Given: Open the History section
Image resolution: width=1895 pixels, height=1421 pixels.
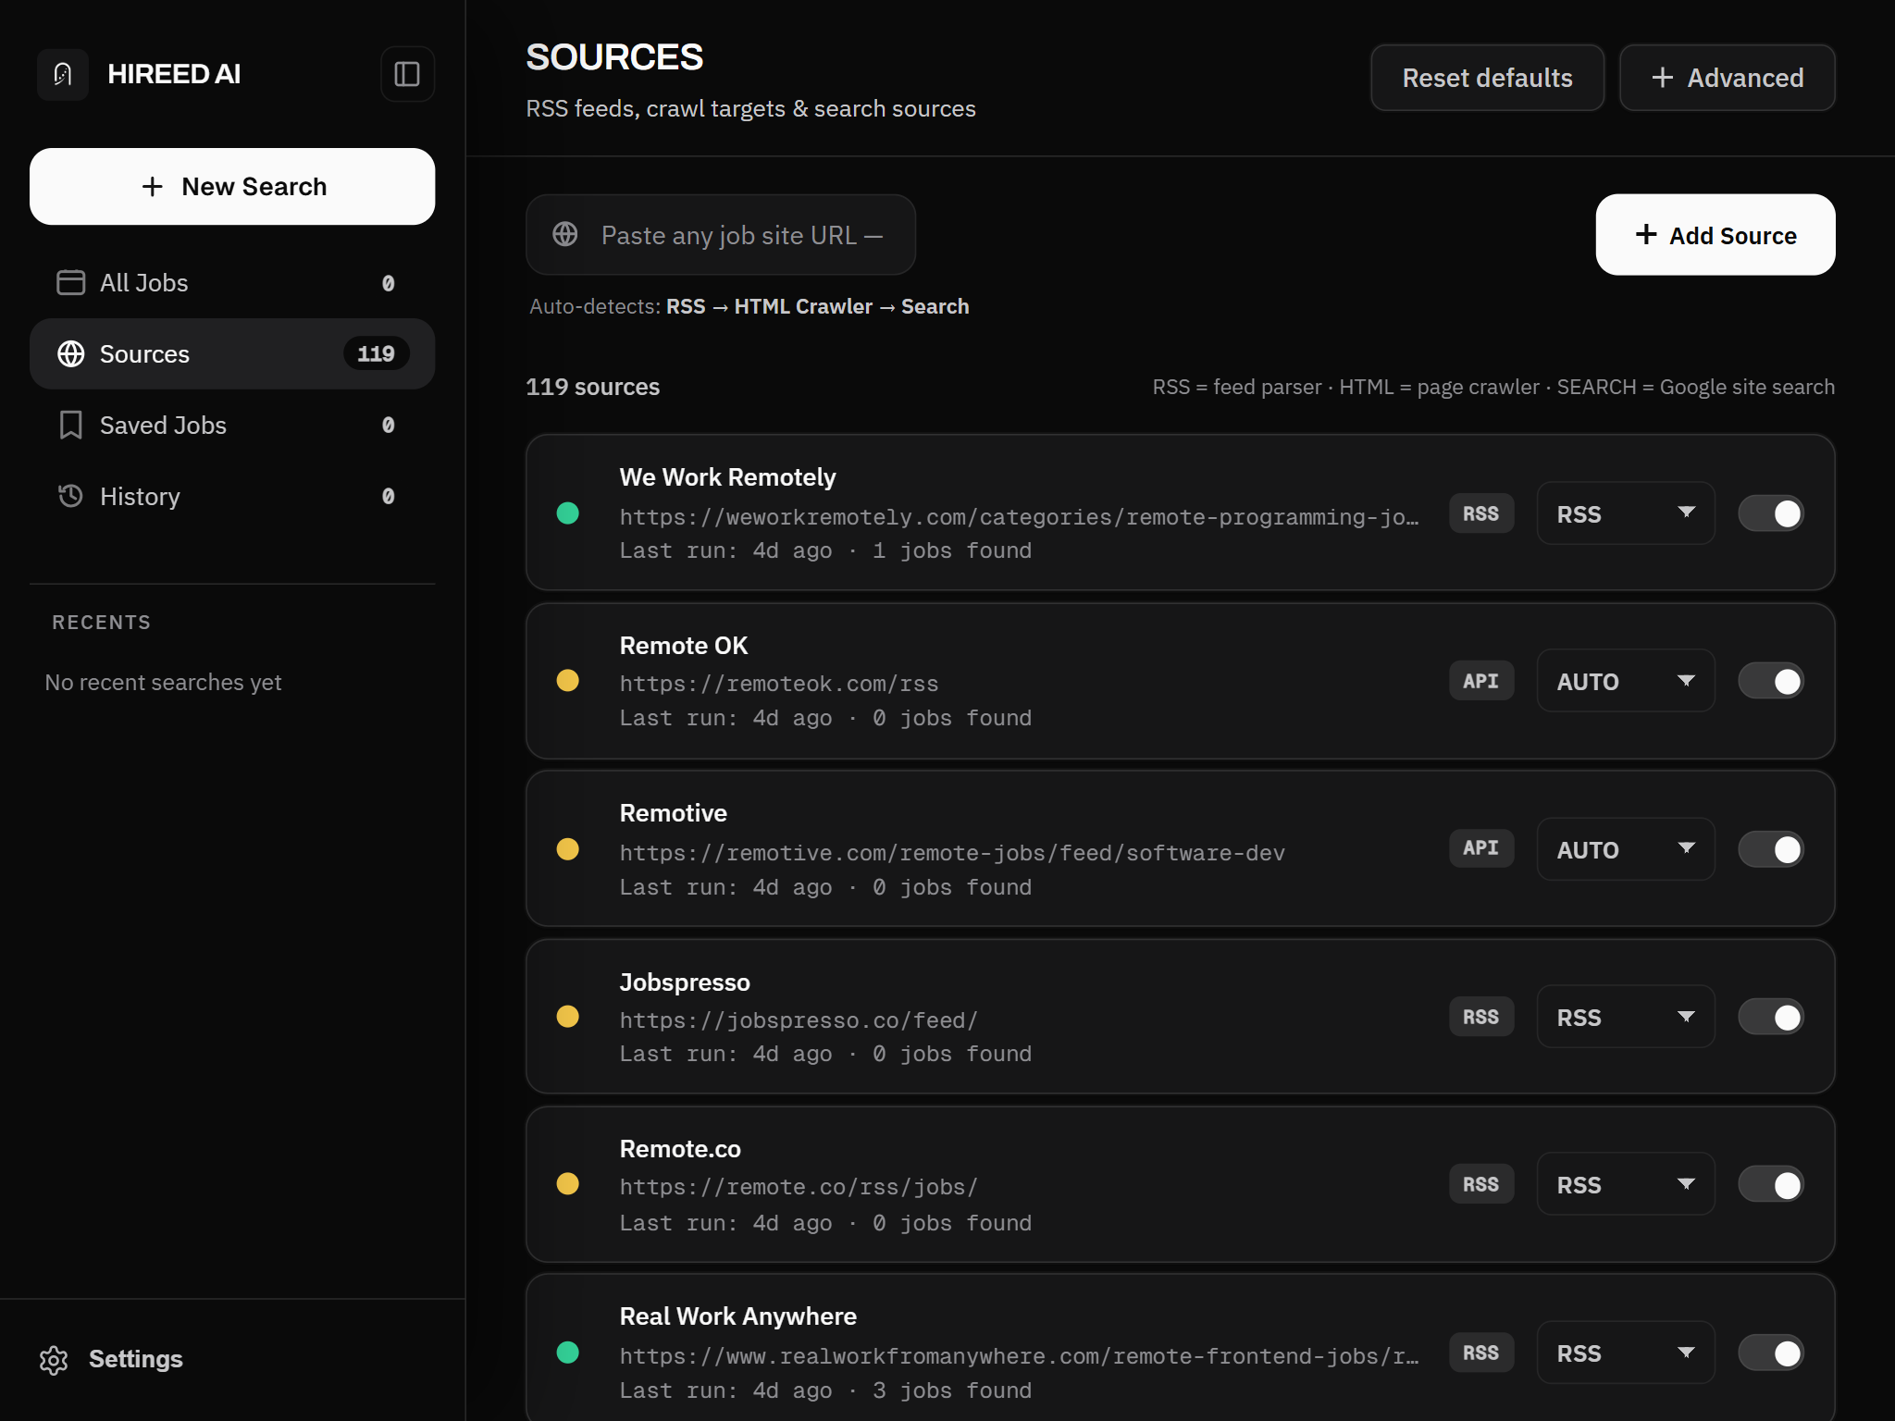Looking at the screenshot, I should 232,496.
